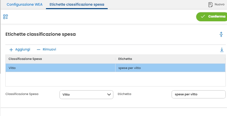Export table using the download arrow icon
This screenshot has width=227, height=116.
[x=222, y=50]
